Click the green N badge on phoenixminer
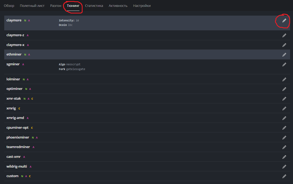The height and width of the screenshot is (184, 293). tap(33, 138)
